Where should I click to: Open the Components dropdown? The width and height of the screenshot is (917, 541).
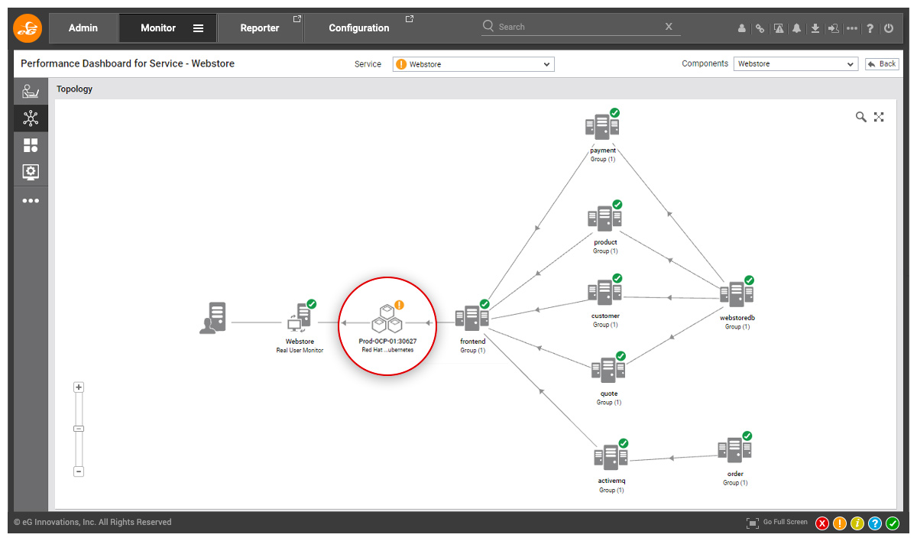coord(795,64)
